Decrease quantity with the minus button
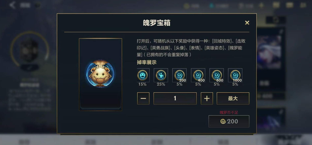 (x=143, y=98)
